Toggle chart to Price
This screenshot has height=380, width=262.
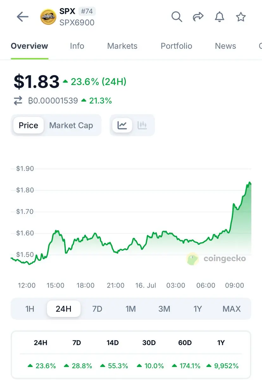pyautogui.click(x=28, y=125)
